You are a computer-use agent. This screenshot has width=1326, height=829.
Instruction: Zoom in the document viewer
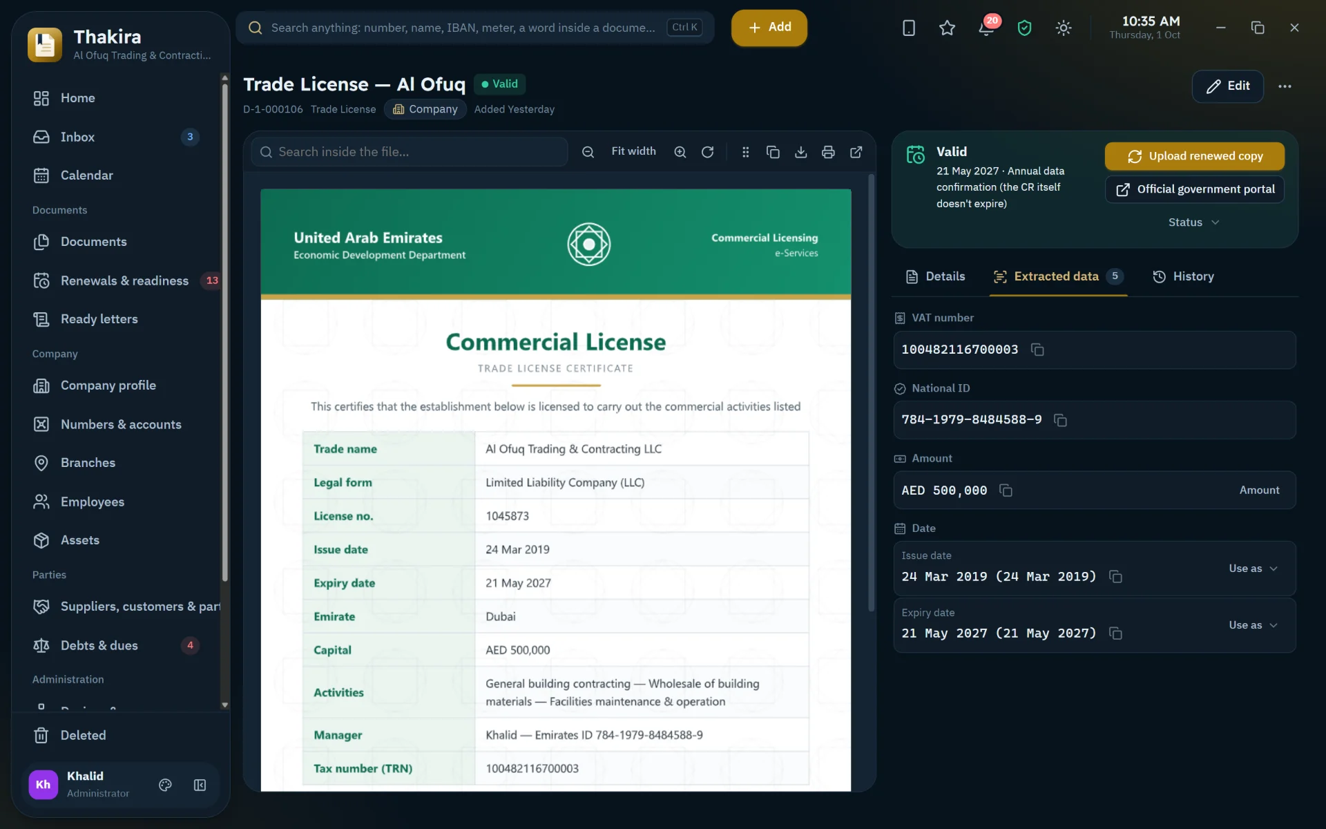pos(680,152)
